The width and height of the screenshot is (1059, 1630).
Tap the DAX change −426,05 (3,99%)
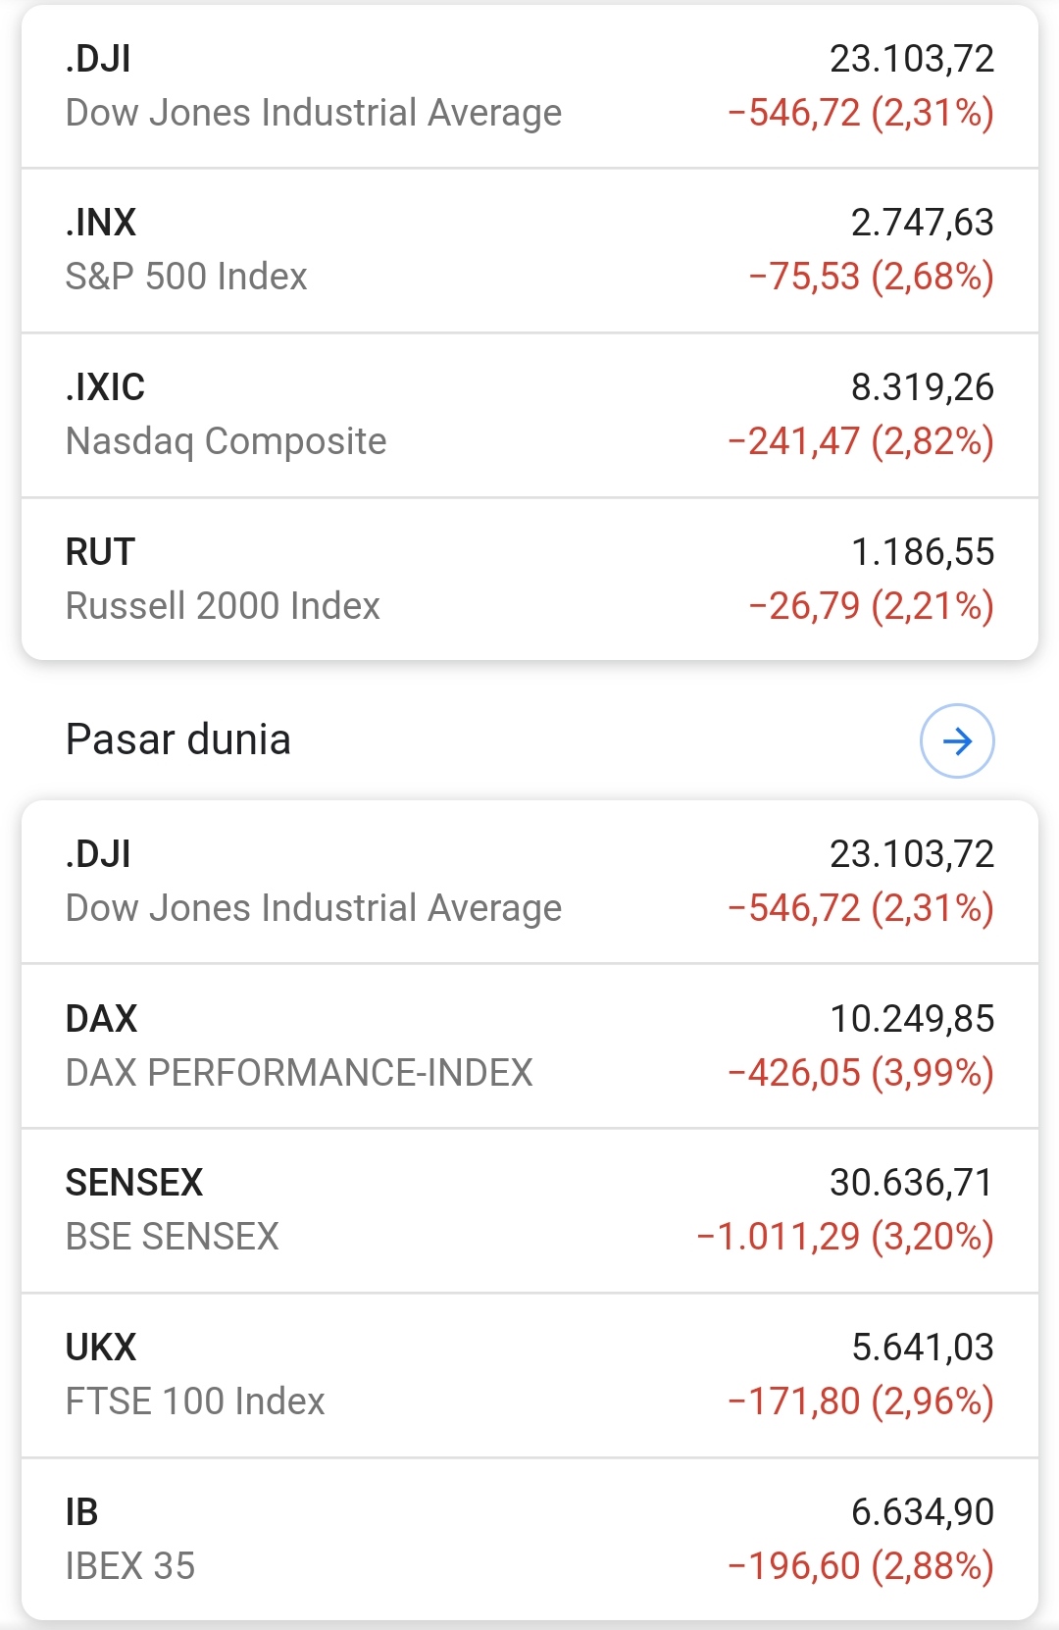point(860,1073)
